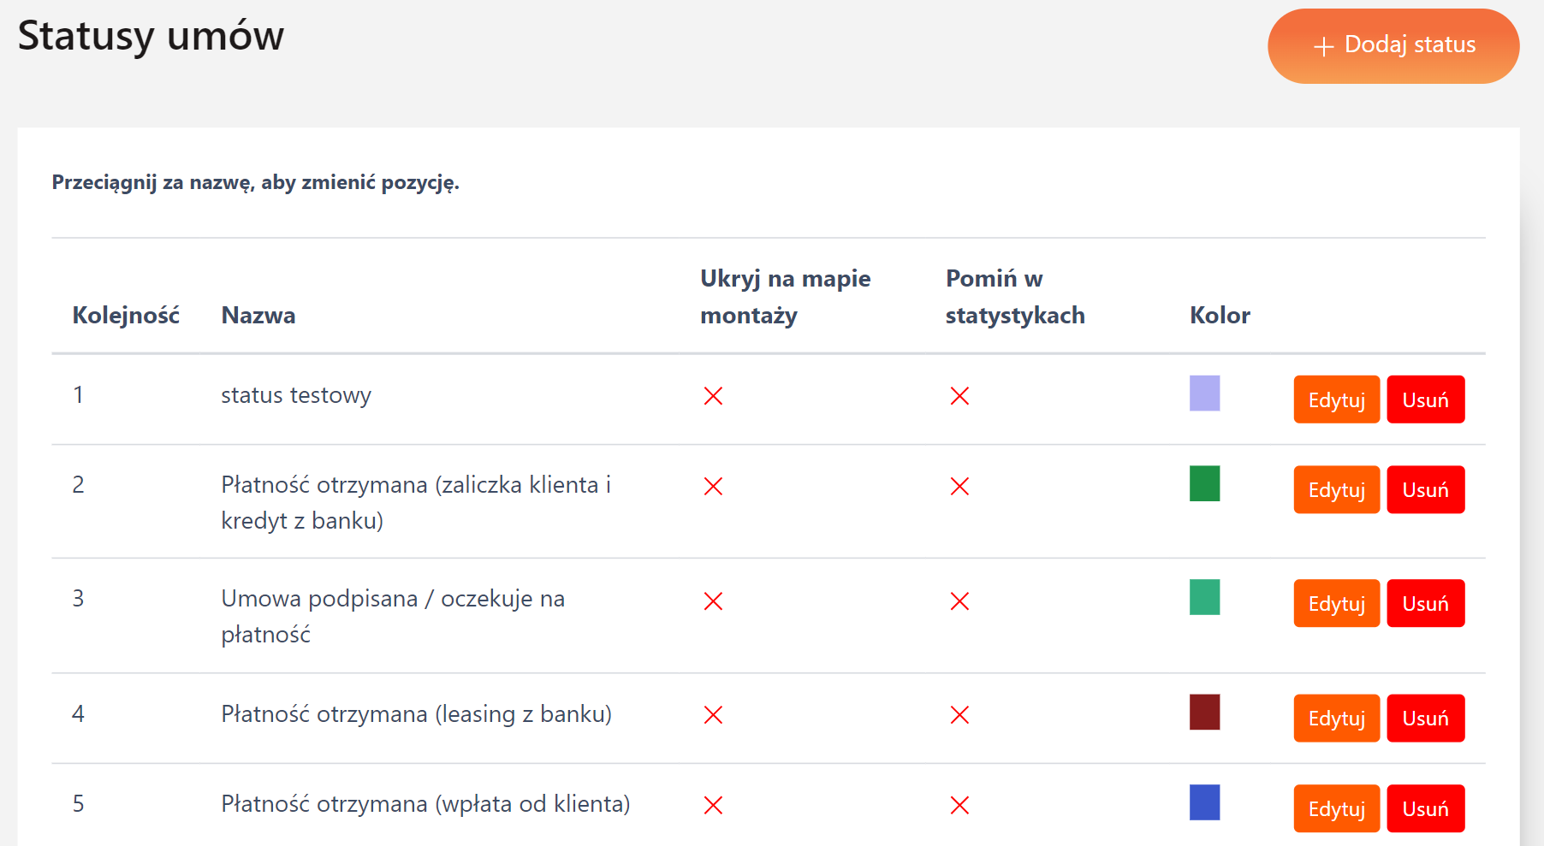Click the Dodaj status button
The height and width of the screenshot is (846, 1544).
tap(1393, 46)
